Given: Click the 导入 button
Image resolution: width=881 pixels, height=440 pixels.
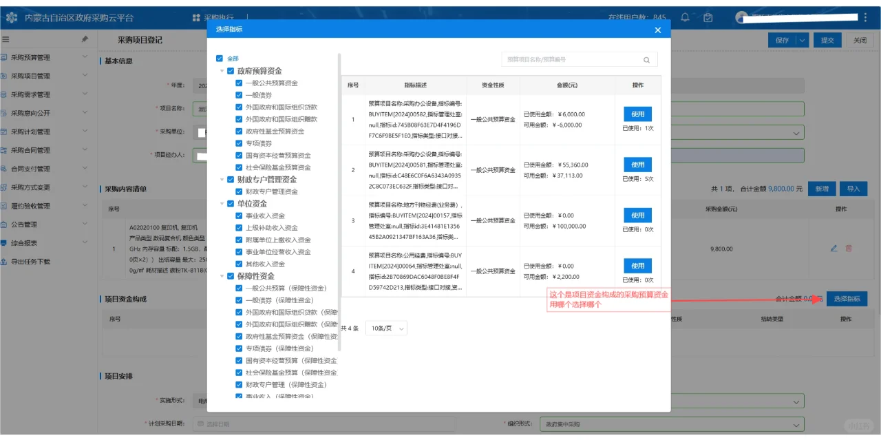Looking at the screenshot, I should (x=853, y=188).
